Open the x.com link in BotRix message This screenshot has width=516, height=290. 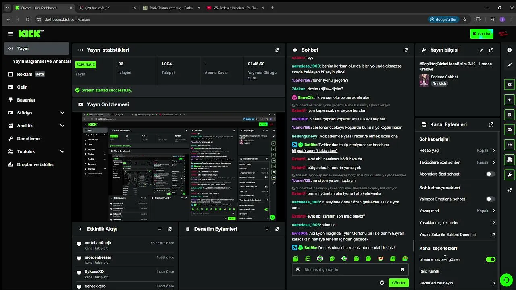[314, 151]
